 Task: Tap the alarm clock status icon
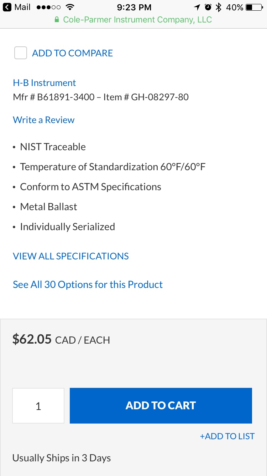pyautogui.click(x=208, y=7)
